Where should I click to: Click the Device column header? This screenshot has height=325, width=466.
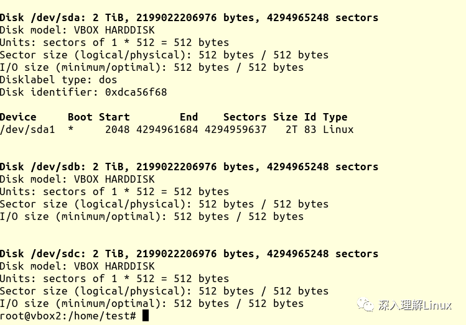pos(18,117)
